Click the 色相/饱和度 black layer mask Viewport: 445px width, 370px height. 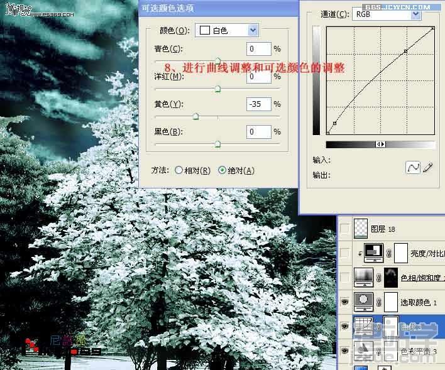click(391, 277)
